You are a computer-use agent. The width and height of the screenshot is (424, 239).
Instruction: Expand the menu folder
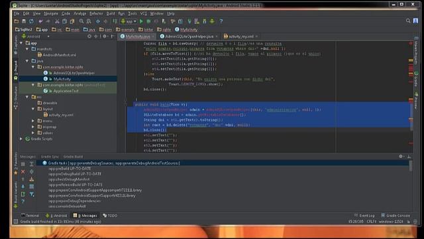tap(33, 121)
